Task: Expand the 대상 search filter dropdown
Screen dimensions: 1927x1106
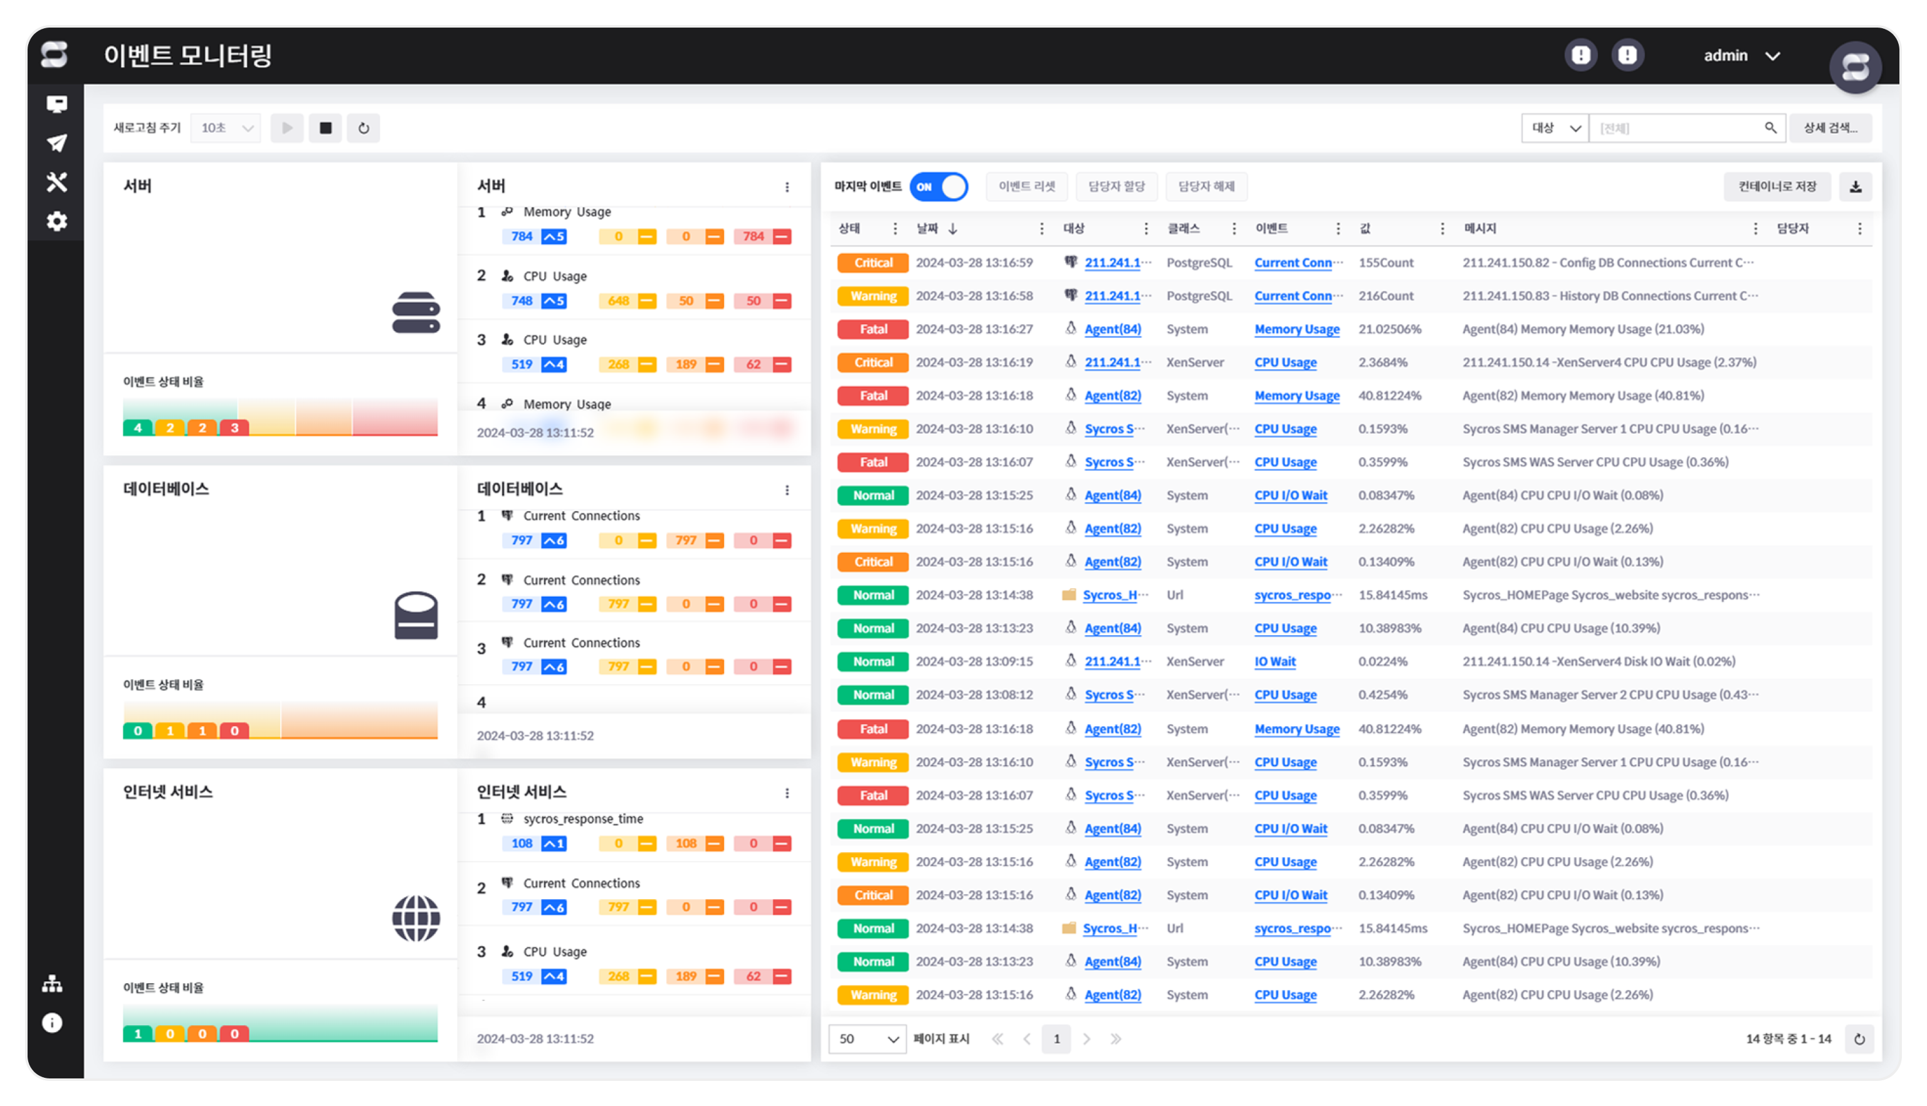Action: tap(1555, 129)
